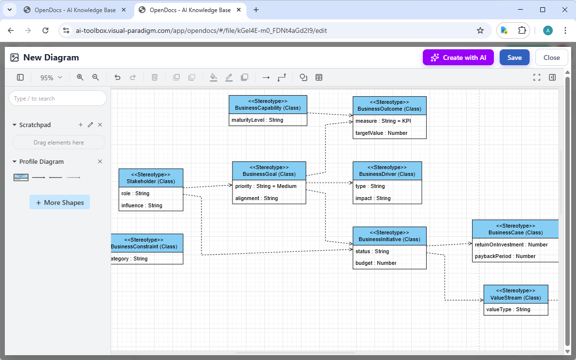Click the insert shape icon in the toolbar
Image resolution: width=576 pixels, height=360 pixels.
point(303,77)
